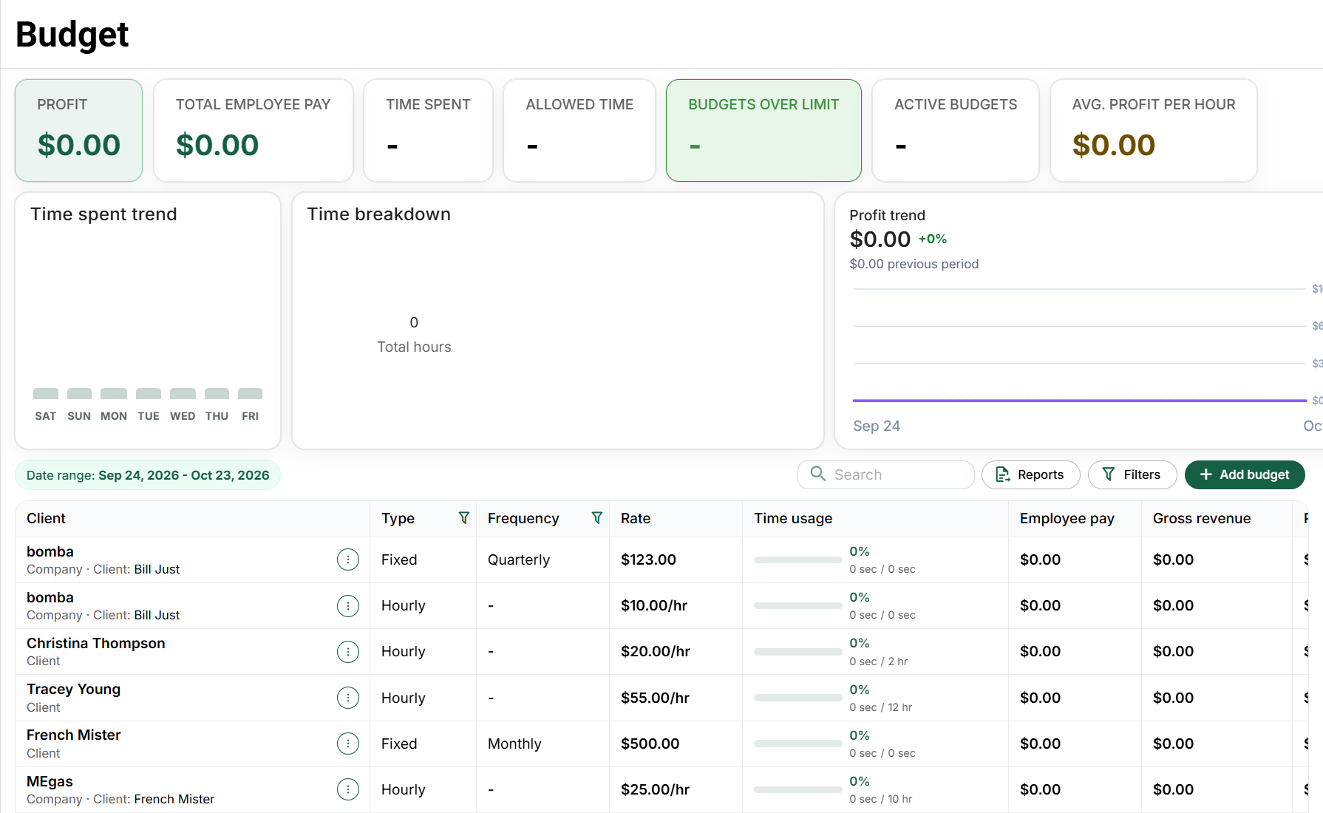
Task: Click the FRI bar in Time spent trend
Action: coord(250,393)
